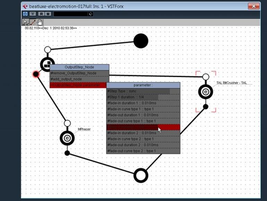Viewport: 267px width, 201px height.
Task: Click the black preset name field
Action: pos(71,14)
